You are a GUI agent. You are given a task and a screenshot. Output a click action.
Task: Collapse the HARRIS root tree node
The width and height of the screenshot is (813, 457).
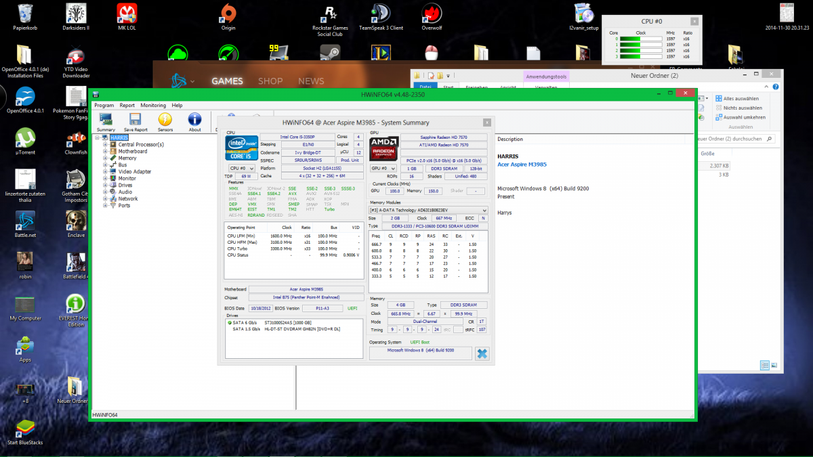(98, 137)
